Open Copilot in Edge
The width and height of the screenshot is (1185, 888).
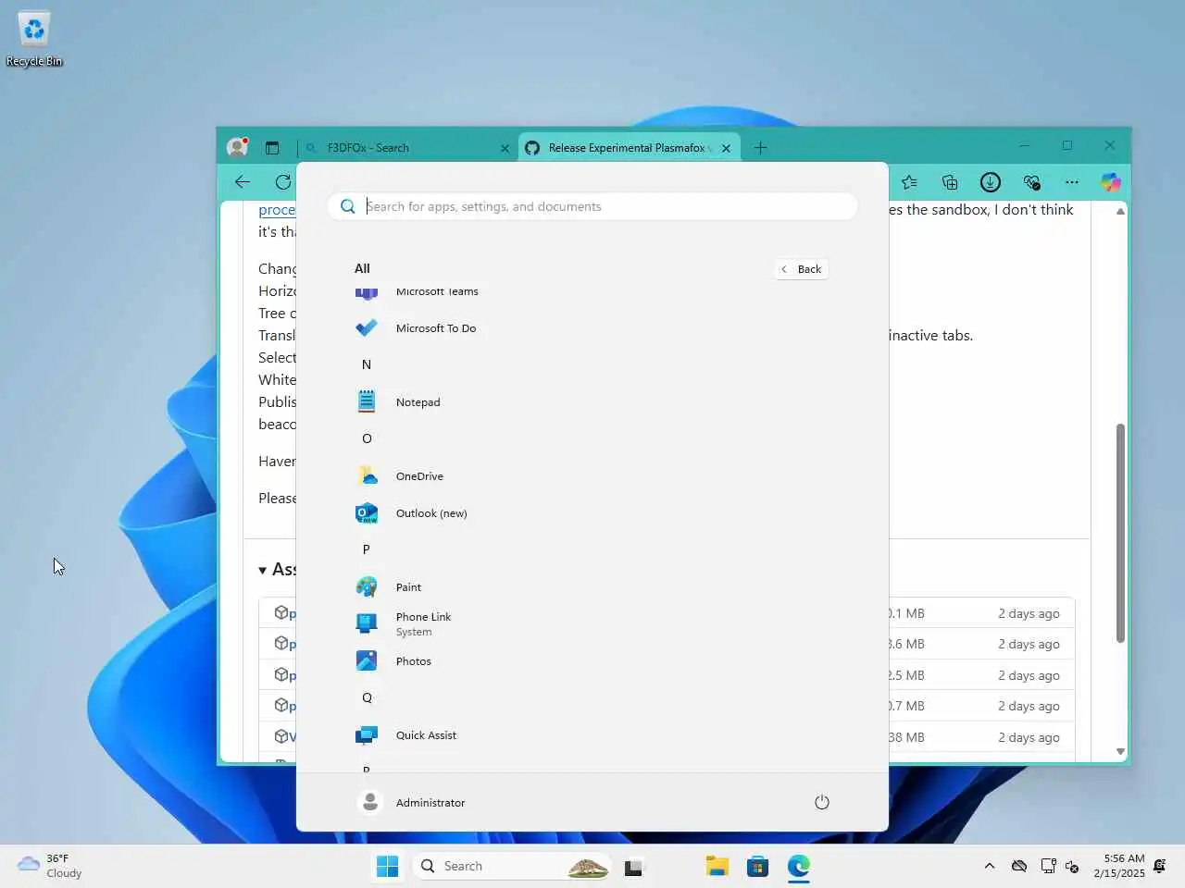click(x=1111, y=182)
